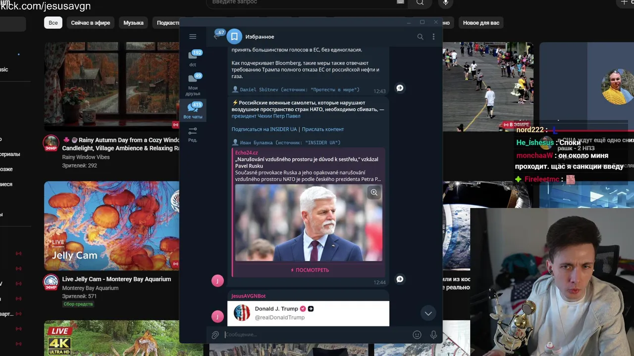634x356 pixels.
Task: Open the президент Чехии Петр Павел link
Action: tap(266, 116)
